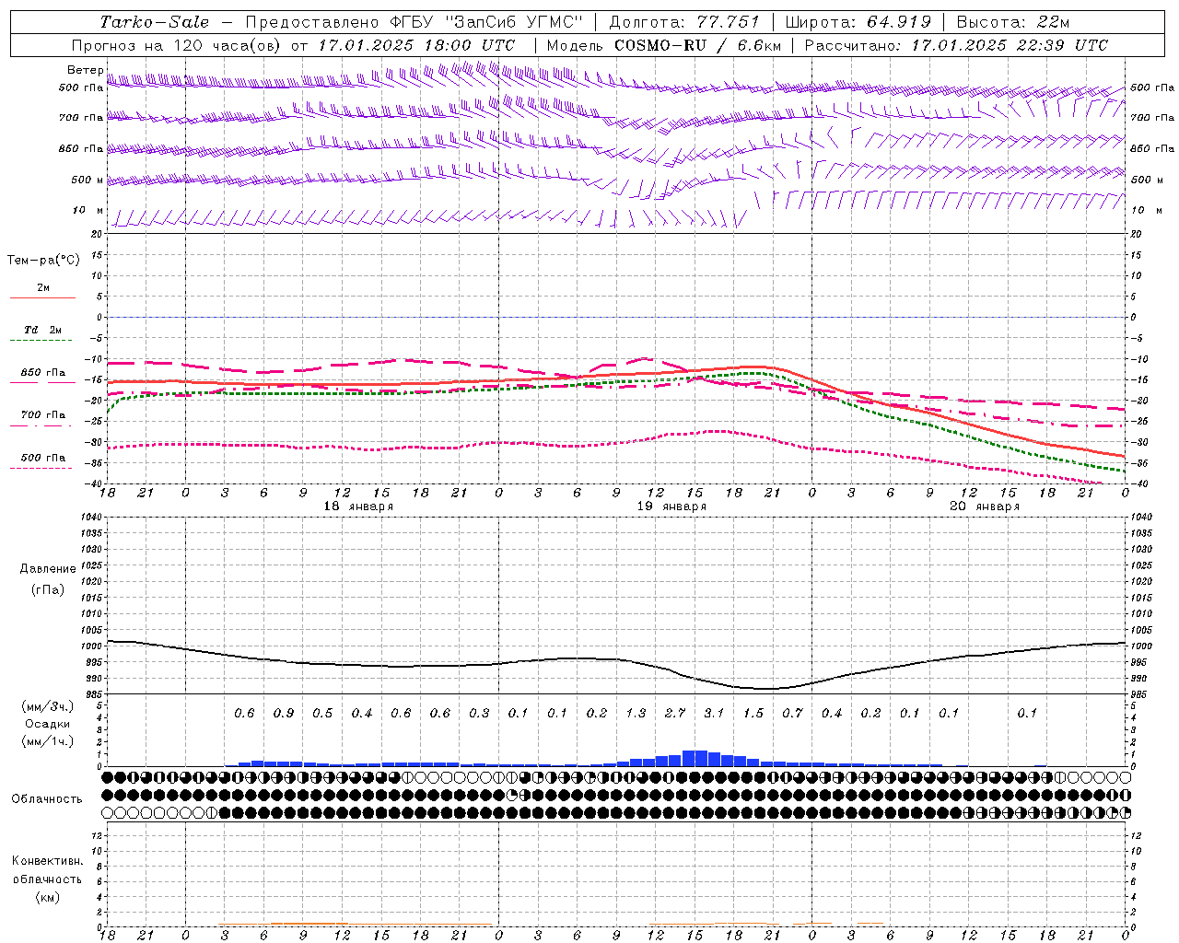Click the 0.7 precipitation value
This screenshot has height=943, width=1179.
[792, 713]
